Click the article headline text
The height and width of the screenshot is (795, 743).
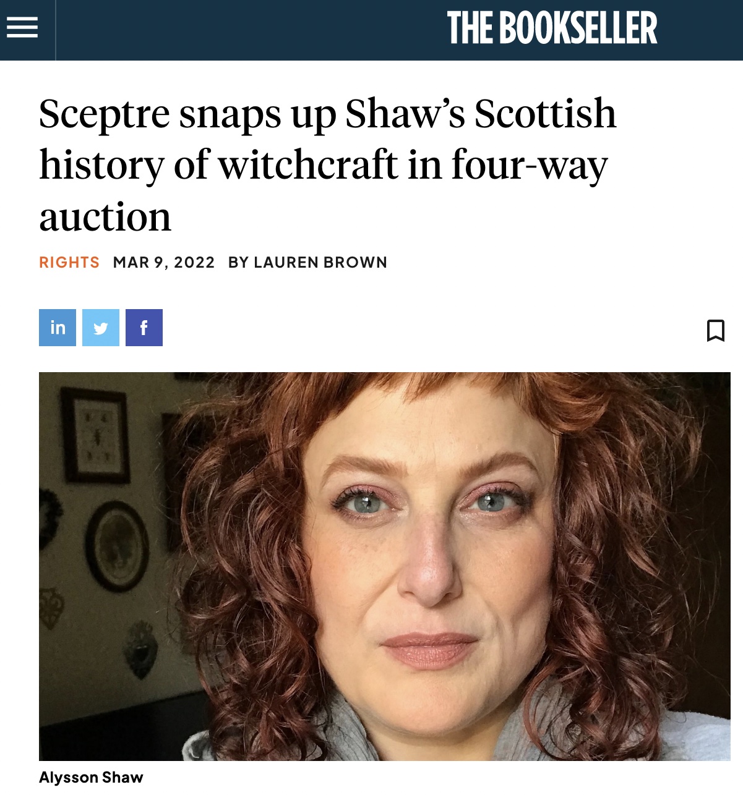click(328, 165)
